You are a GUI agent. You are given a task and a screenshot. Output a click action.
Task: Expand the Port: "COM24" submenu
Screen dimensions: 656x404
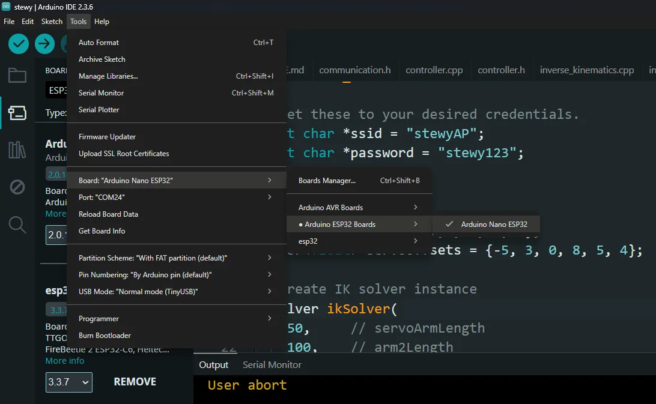click(176, 197)
